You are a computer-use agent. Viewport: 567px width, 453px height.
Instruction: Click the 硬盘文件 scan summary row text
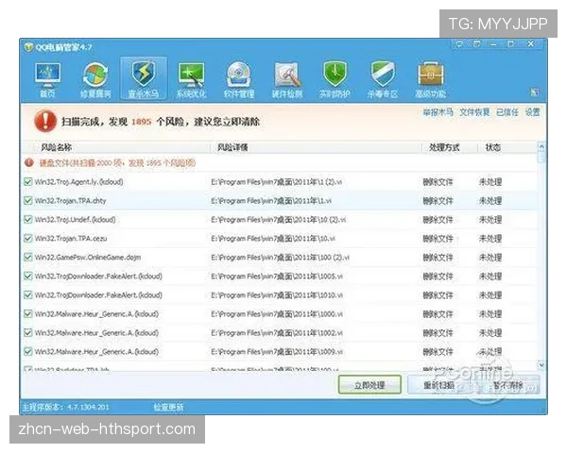coord(117,163)
